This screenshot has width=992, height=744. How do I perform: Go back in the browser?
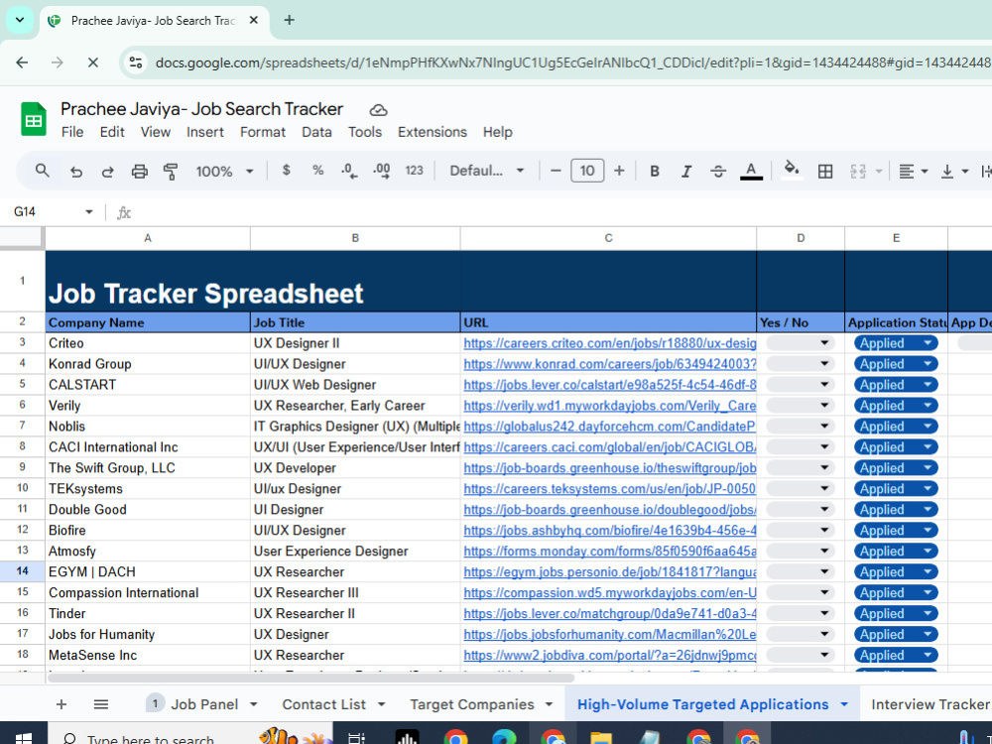click(22, 62)
